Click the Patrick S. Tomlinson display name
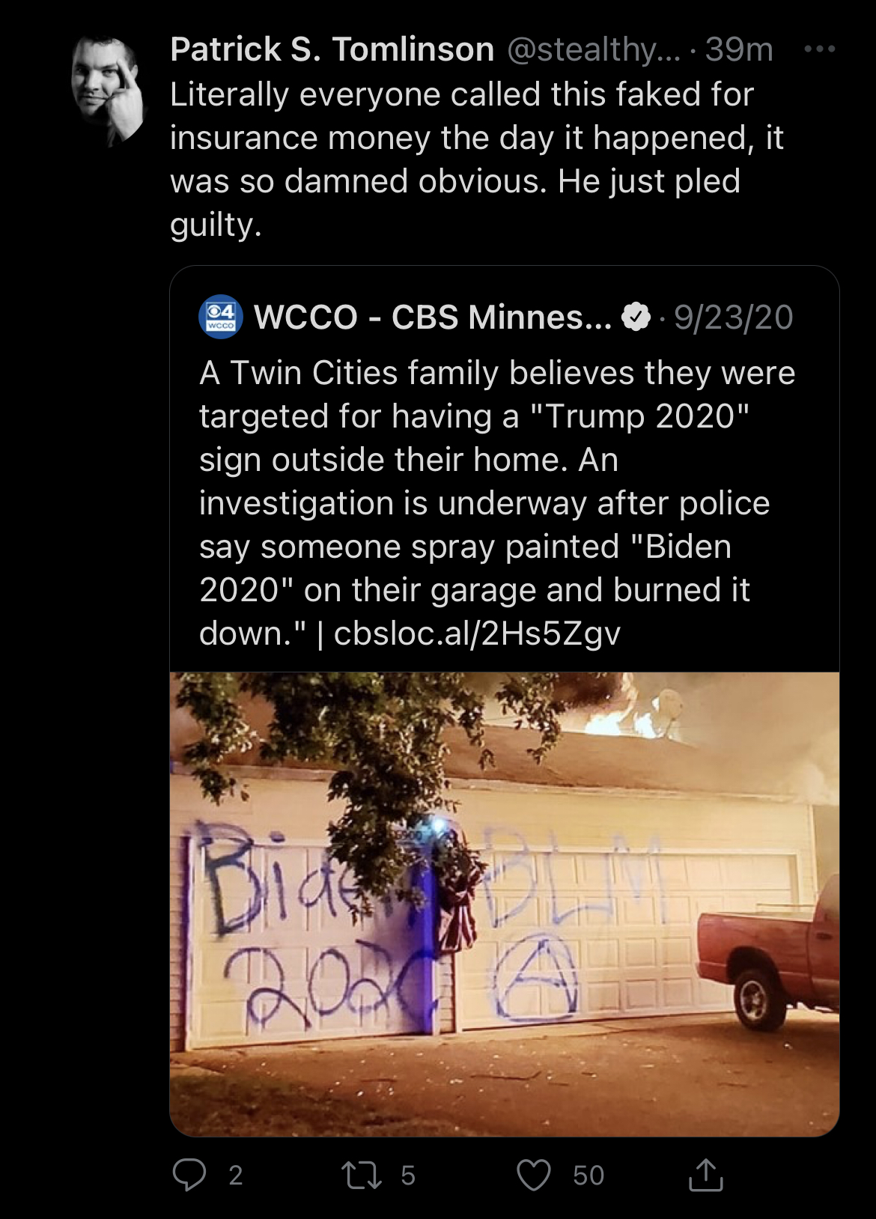The image size is (876, 1219). (x=332, y=49)
